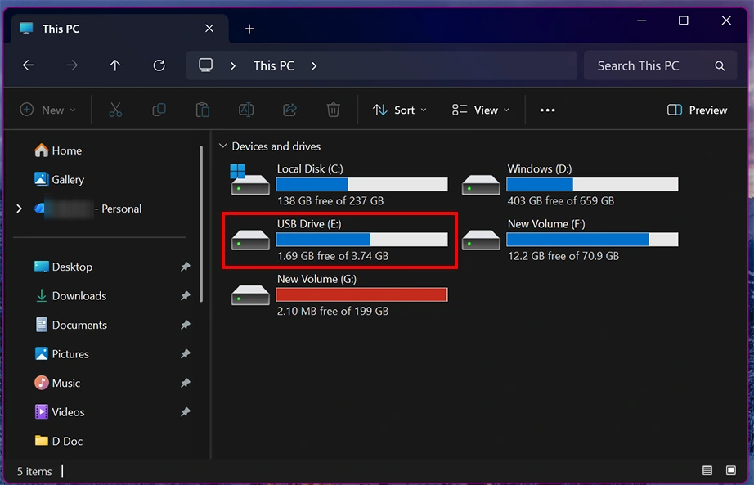The height and width of the screenshot is (485, 754).
Task: Open Local Disk (C:) drive icon
Action: [249, 179]
